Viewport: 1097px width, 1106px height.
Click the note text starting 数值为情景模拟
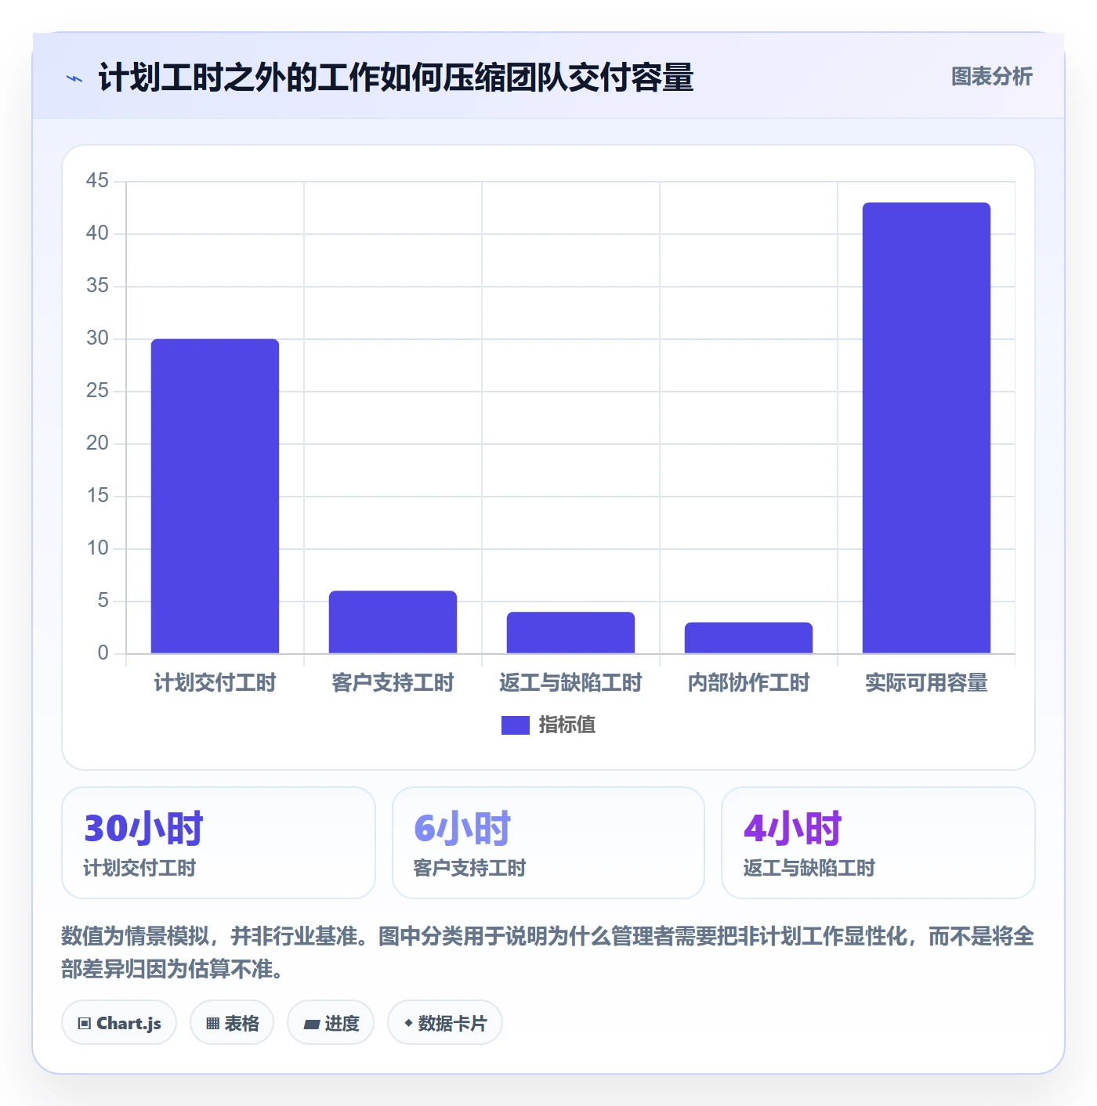[x=548, y=952]
